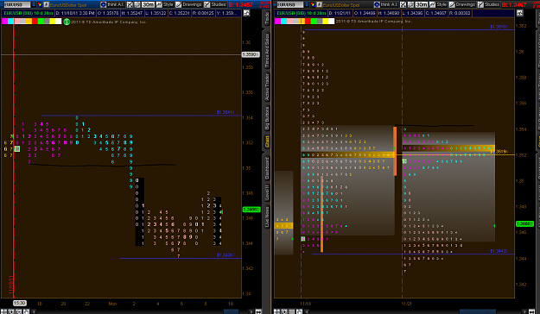Click the colored symbol-link icon in left chart
This screenshot has height=314, width=540.
(40, 4)
